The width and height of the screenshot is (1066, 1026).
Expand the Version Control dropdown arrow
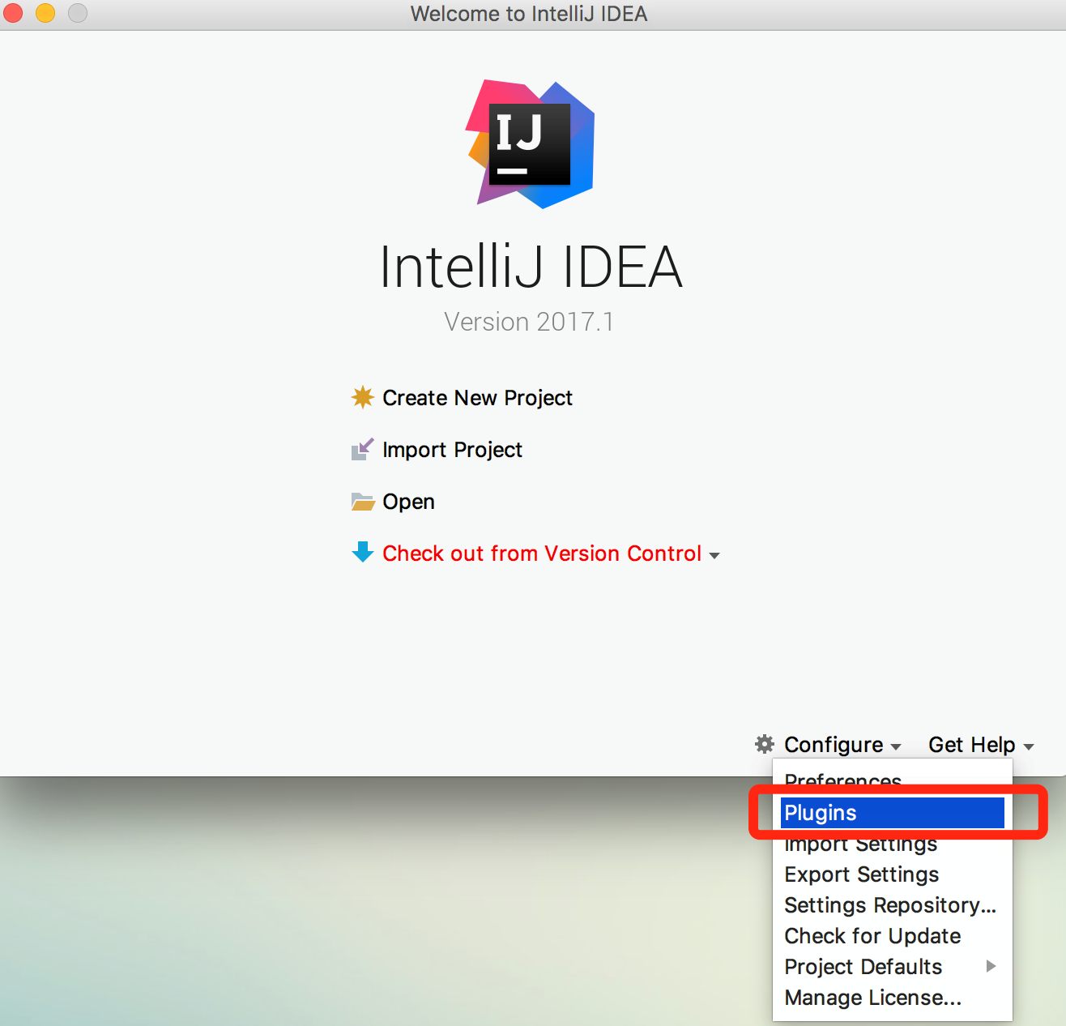click(714, 556)
